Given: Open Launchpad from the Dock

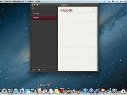Looking at the screenshot, I should point(4,91).
